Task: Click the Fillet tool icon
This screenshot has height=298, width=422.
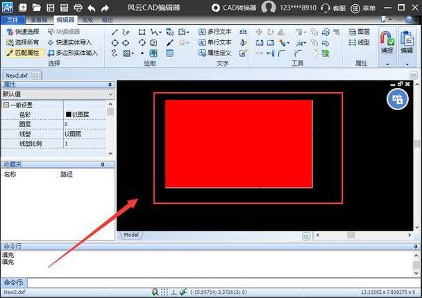Action: pyautogui.click(x=282, y=53)
